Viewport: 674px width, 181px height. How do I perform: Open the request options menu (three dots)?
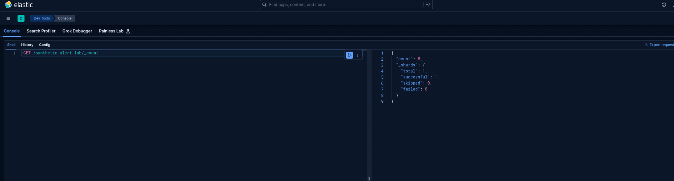click(x=358, y=55)
